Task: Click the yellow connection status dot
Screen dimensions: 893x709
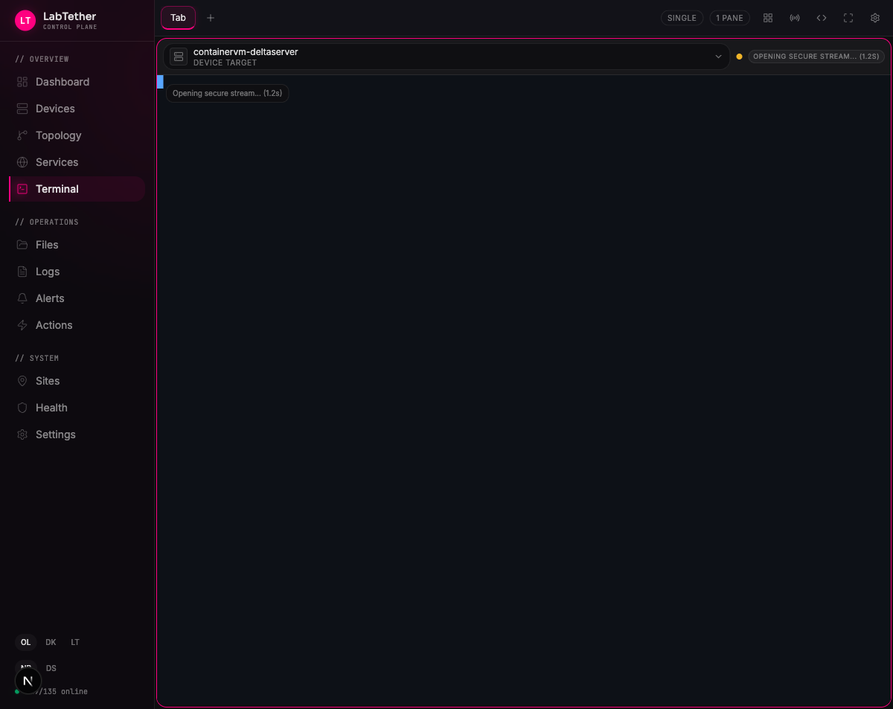Action: 739,57
